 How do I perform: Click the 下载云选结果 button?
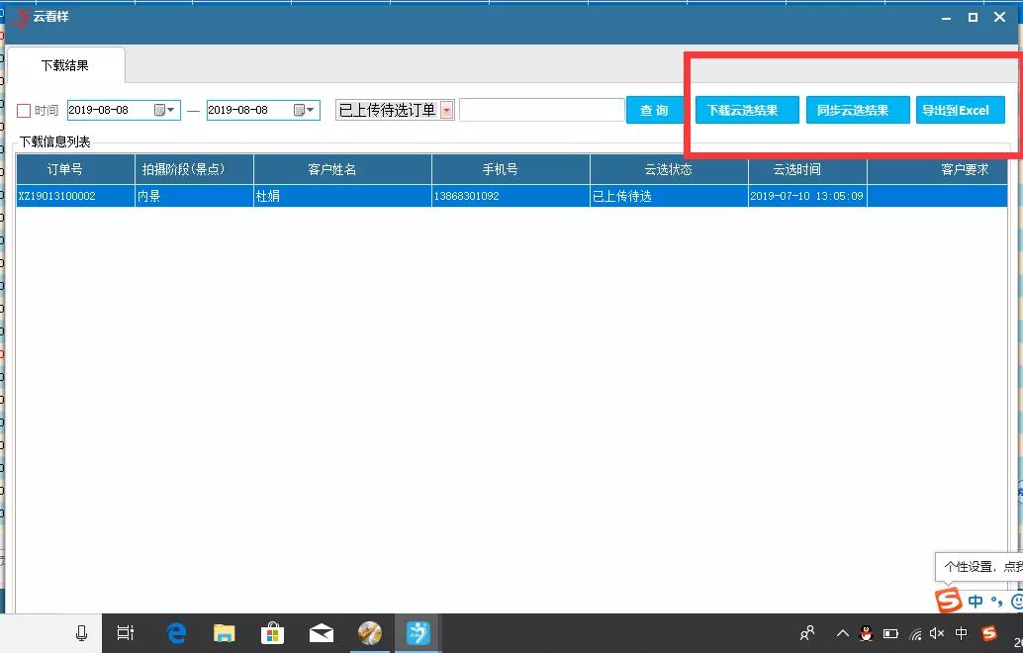point(747,110)
